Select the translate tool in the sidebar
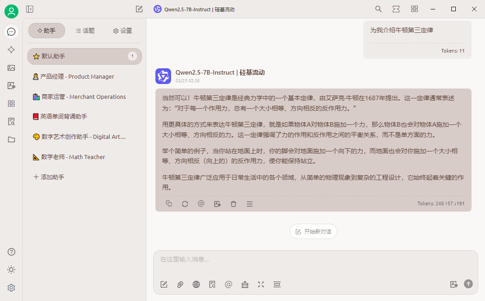This screenshot has width=485, height=301. click(x=11, y=85)
